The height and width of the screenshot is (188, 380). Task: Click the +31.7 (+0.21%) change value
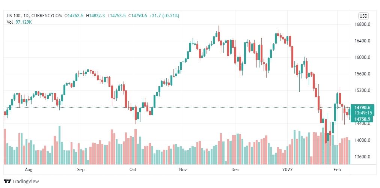coord(164,16)
